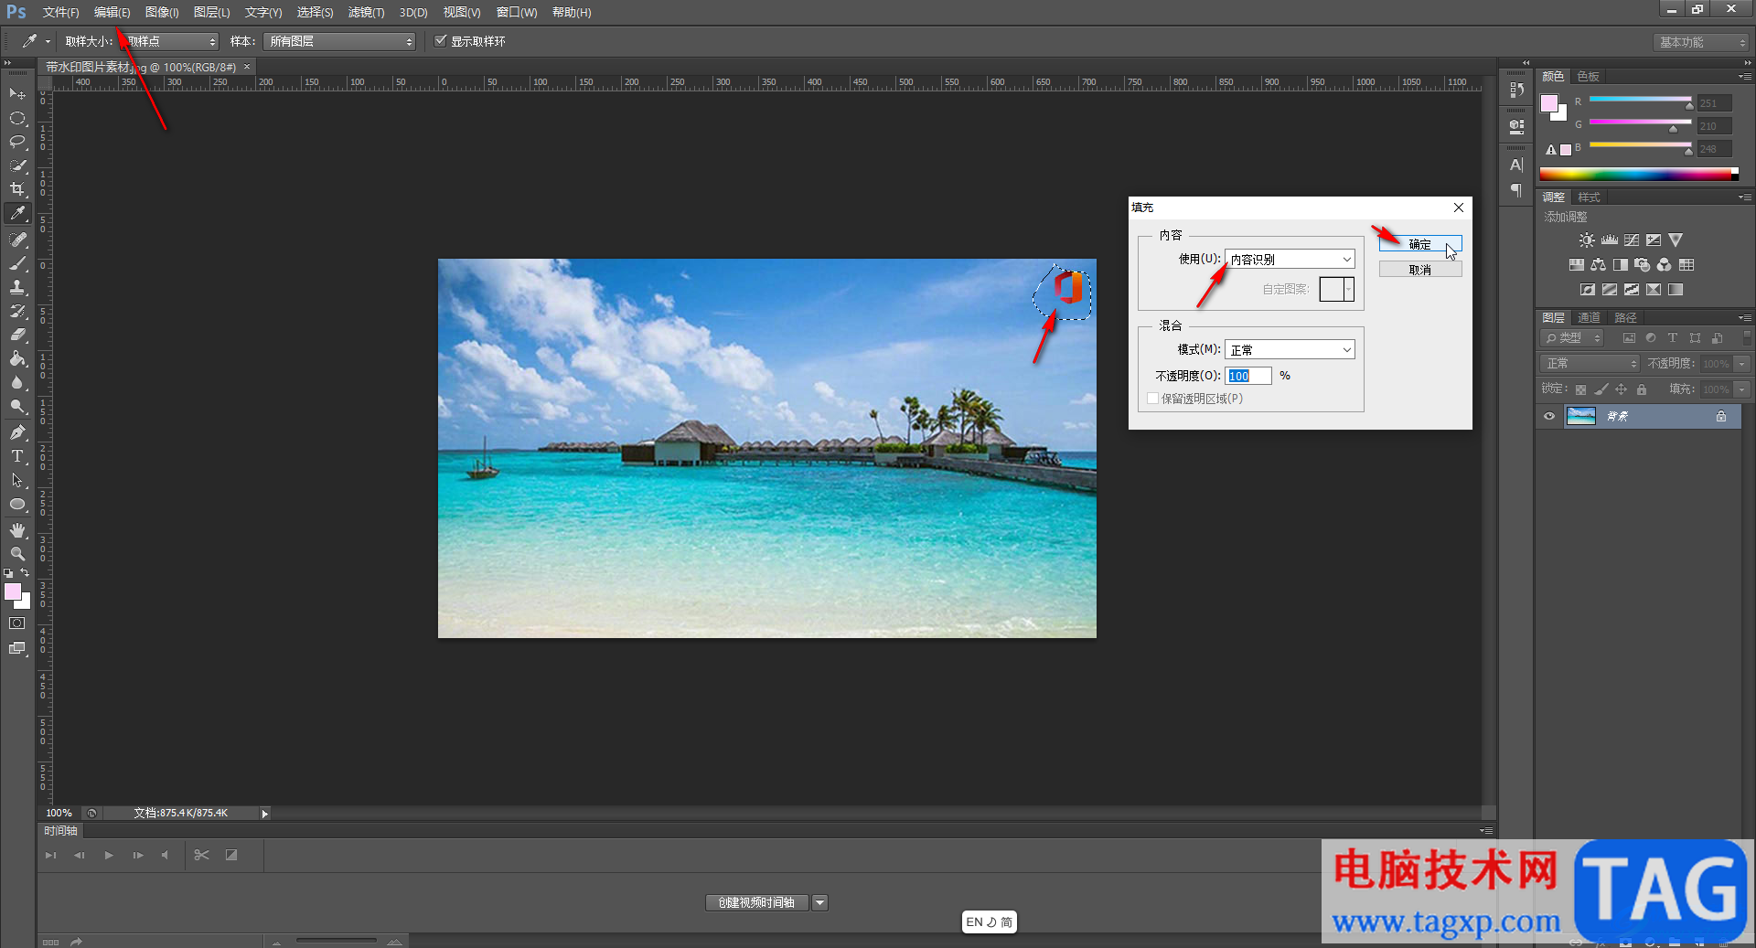Open the 编辑(E) menu
Image resolution: width=1756 pixels, height=948 pixels.
coord(112,12)
